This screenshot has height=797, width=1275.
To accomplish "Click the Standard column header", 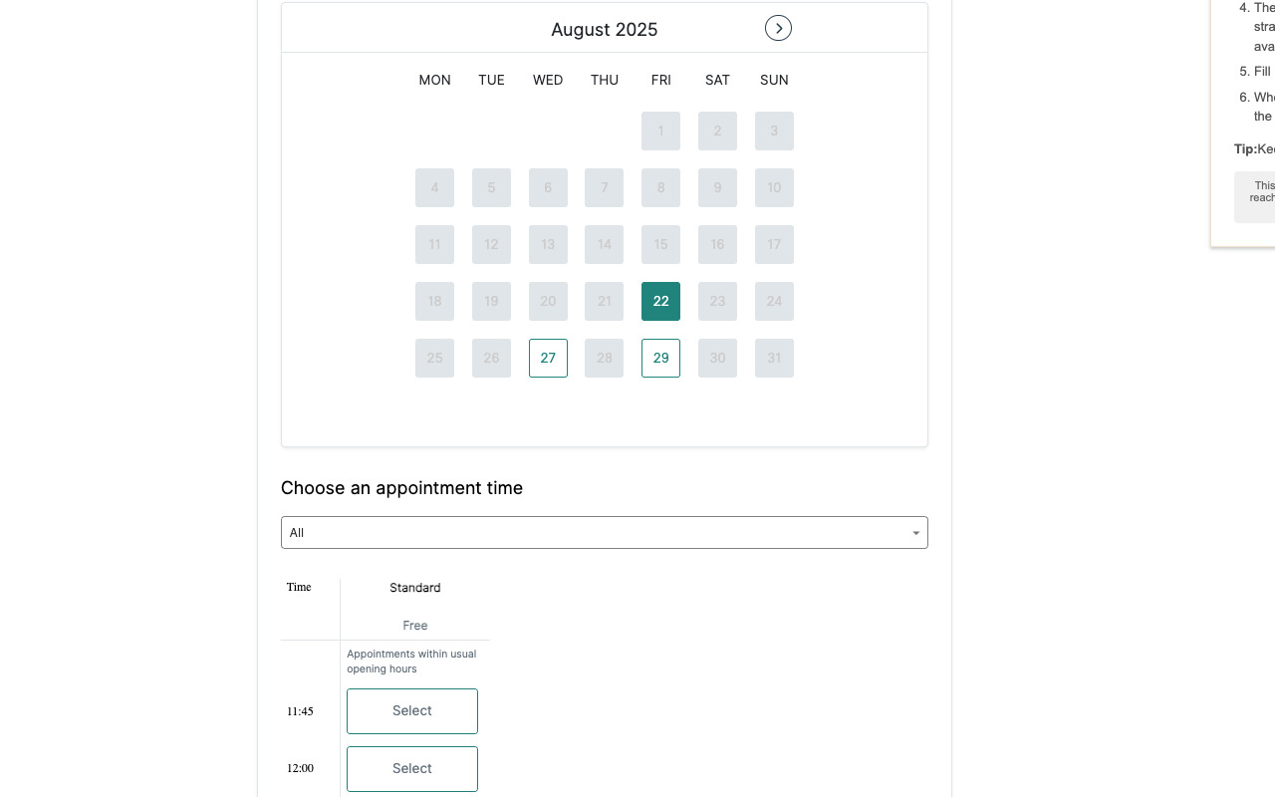I will (414, 588).
